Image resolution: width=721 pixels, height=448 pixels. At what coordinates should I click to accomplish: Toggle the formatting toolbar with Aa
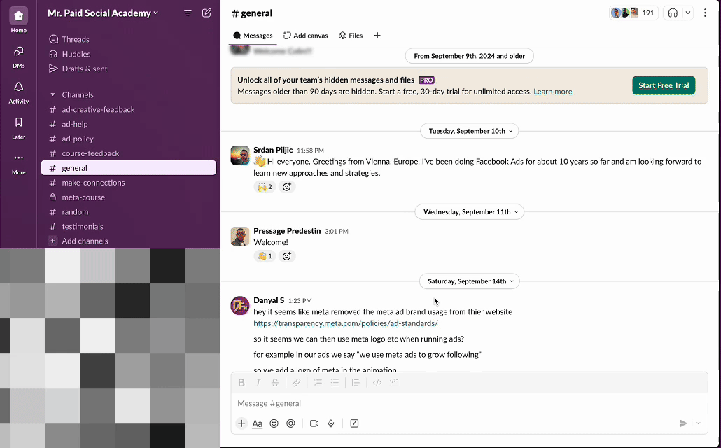[258, 423]
